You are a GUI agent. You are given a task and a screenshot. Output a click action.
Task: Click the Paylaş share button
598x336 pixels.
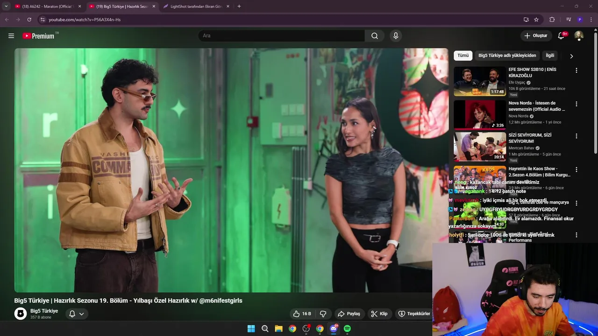(349, 314)
